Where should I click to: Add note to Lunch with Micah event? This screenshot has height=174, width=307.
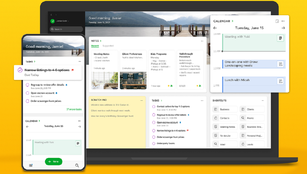coord(280,81)
